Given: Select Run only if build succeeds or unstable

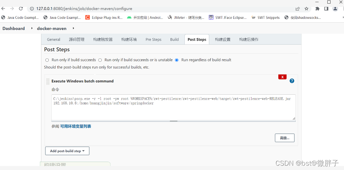Looking at the screenshot, I should click(100, 60).
